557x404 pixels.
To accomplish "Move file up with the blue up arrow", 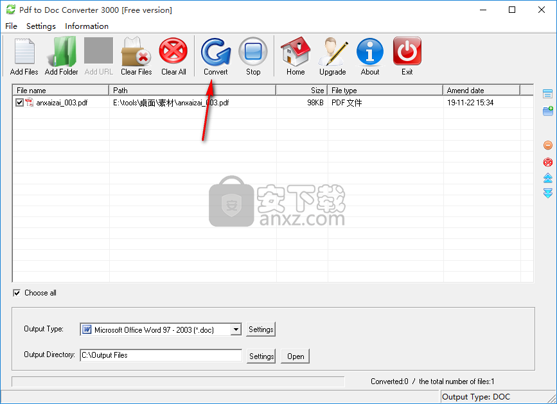I will point(548,178).
